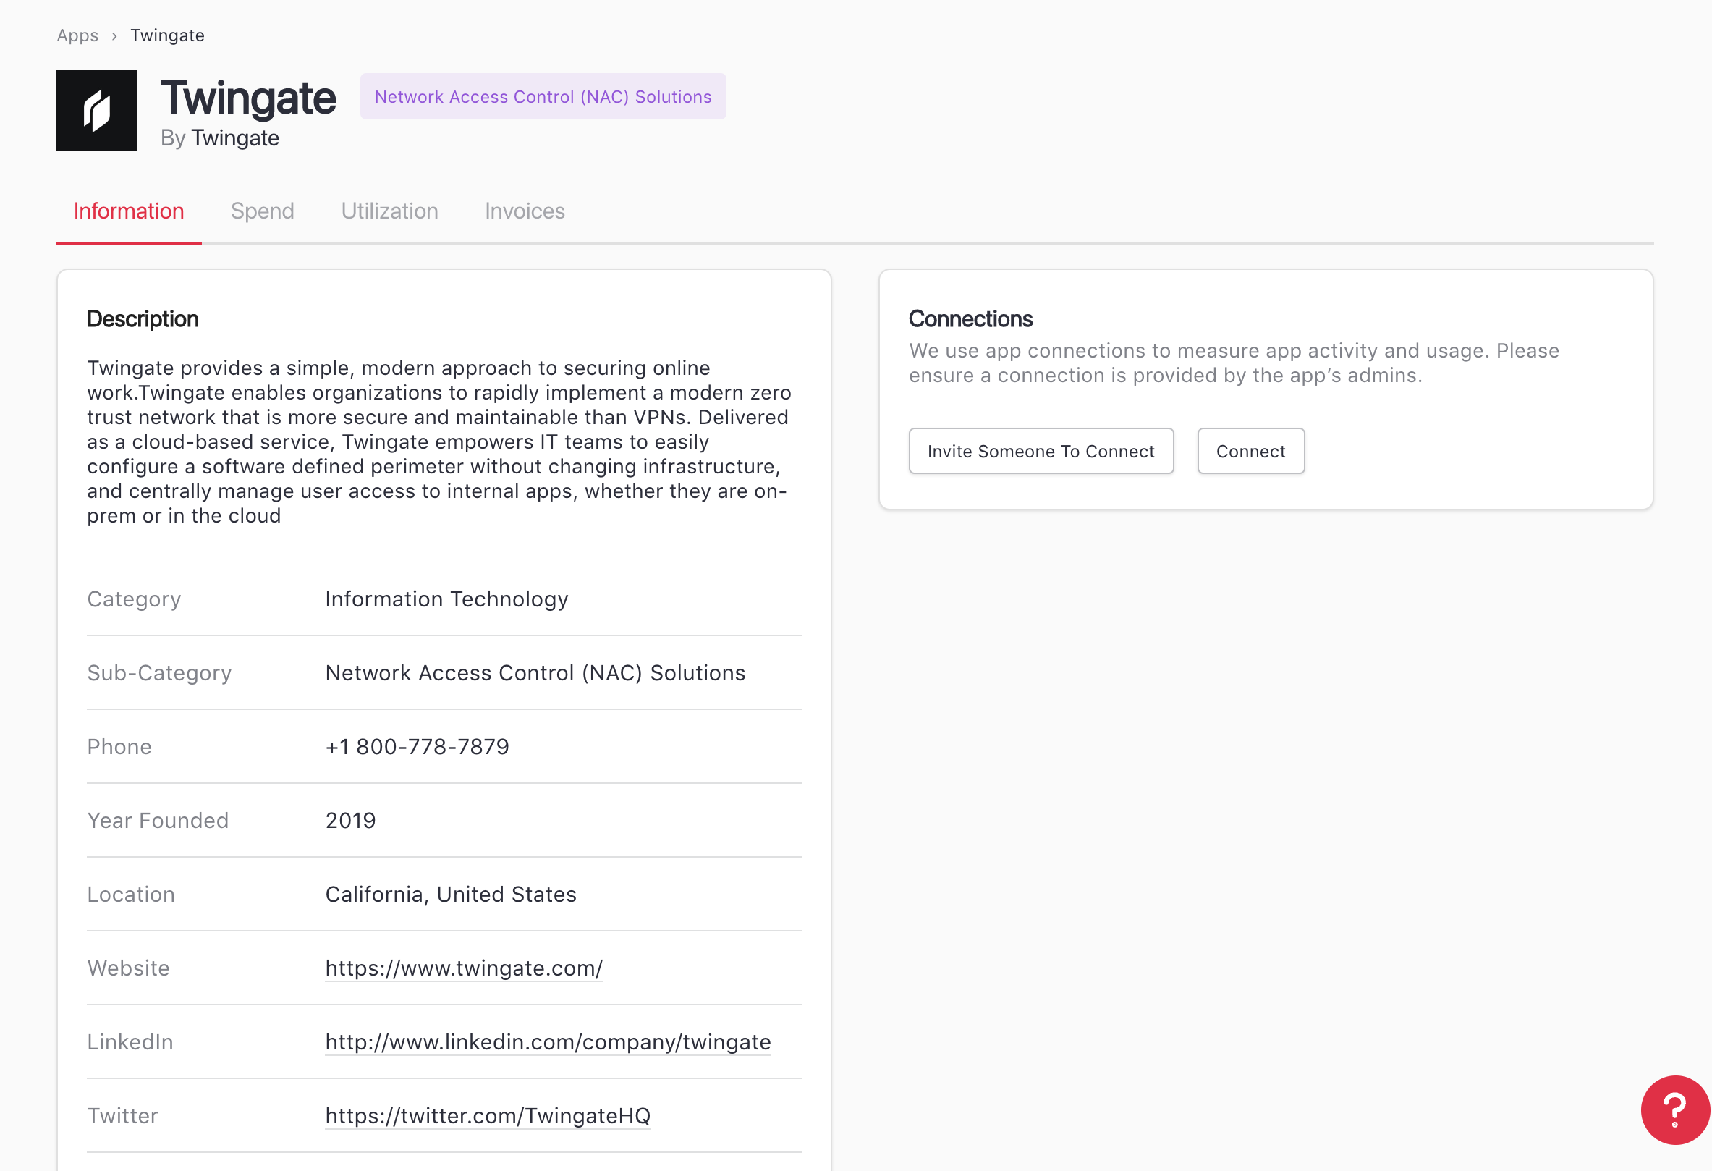This screenshot has width=1712, height=1171.
Task: Switch to the Spend tab
Action: click(x=262, y=211)
